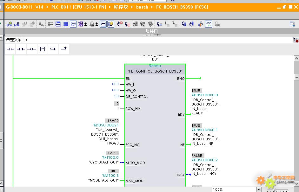Click the panel layout icon at toolbar right
The width and height of the screenshot is (299, 192).
(292, 24)
